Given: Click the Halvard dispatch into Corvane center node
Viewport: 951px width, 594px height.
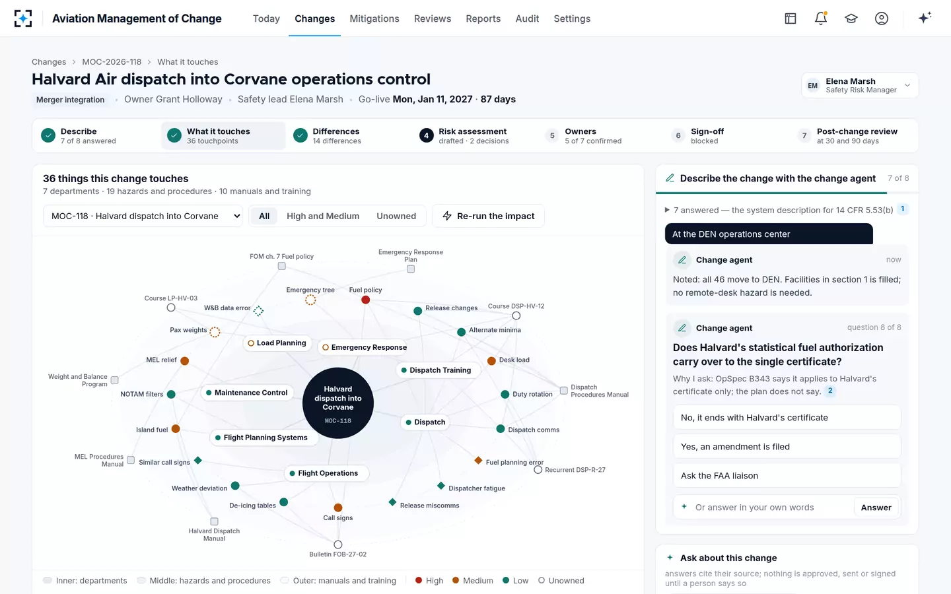Looking at the screenshot, I should [x=338, y=403].
